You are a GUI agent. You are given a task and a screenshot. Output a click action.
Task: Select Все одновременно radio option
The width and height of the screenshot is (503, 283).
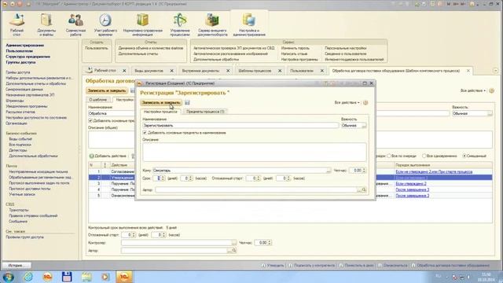[424, 156]
